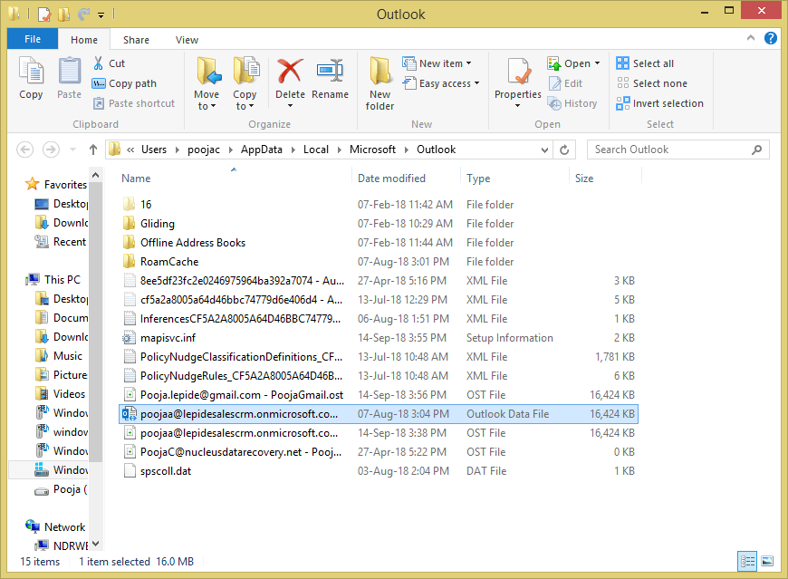Switch to Details view layout
The image size is (788, 579).
coord(747,561)
